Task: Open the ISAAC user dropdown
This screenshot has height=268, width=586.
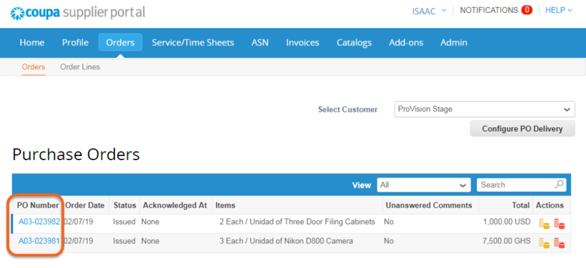Action: [x=429, y=11]
